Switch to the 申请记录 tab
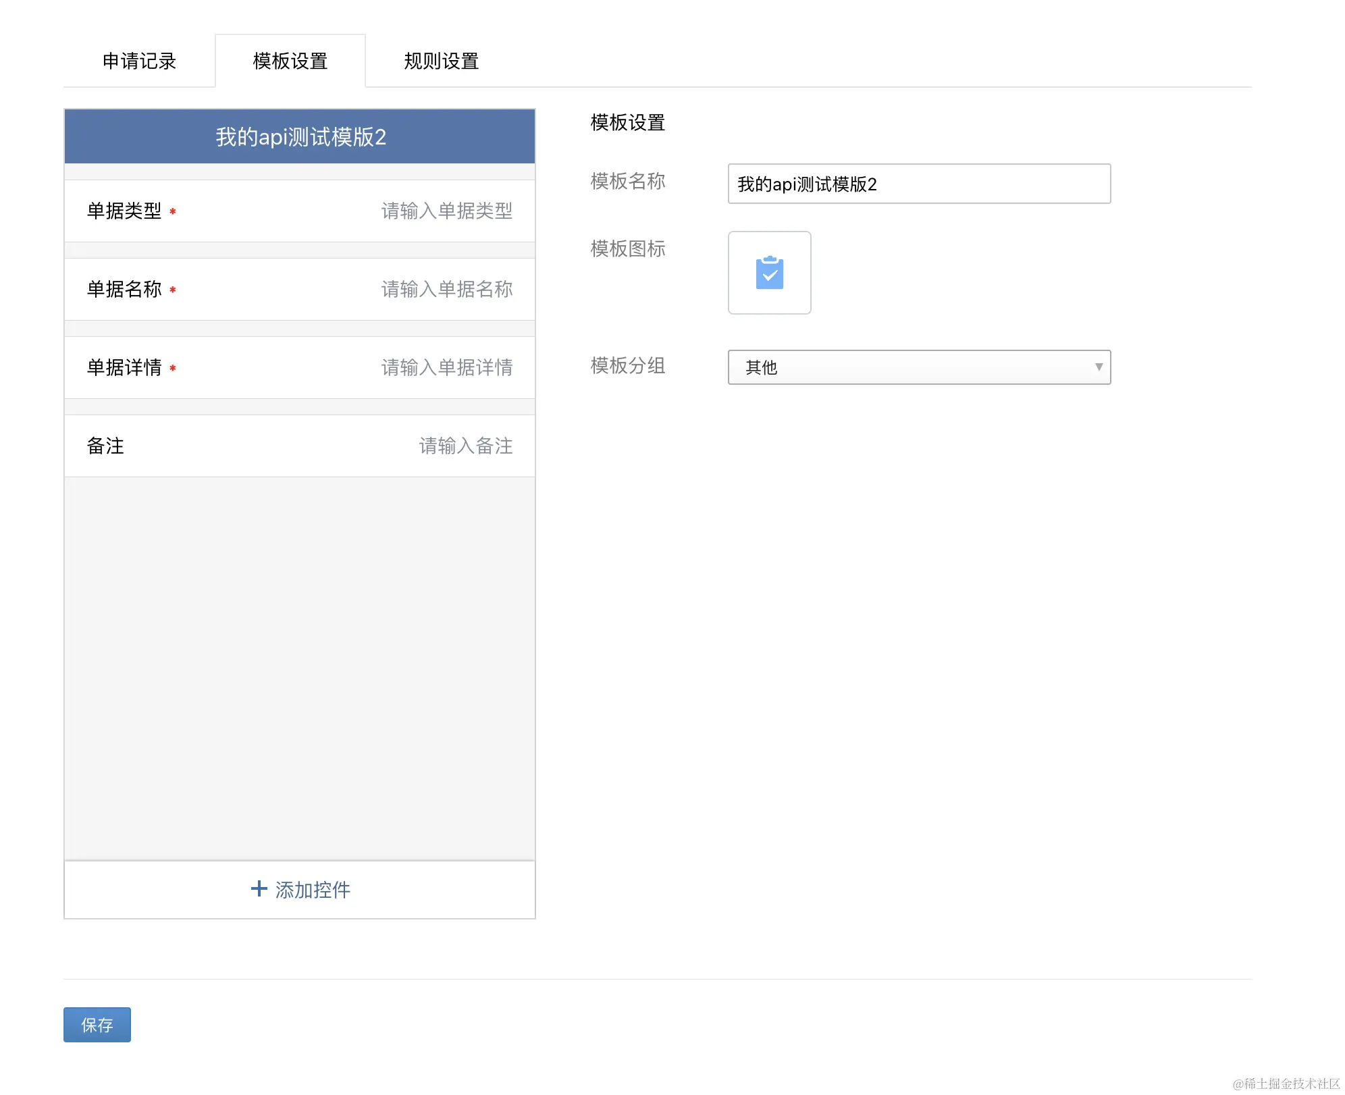 [x=139, y=61]
